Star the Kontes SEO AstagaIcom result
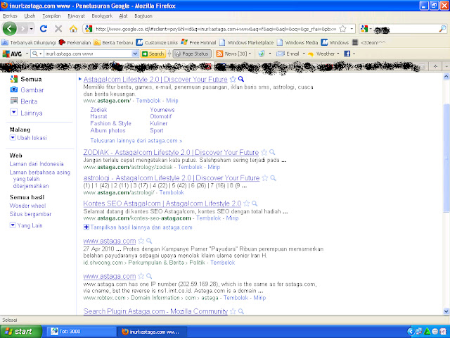 (246, 204)
